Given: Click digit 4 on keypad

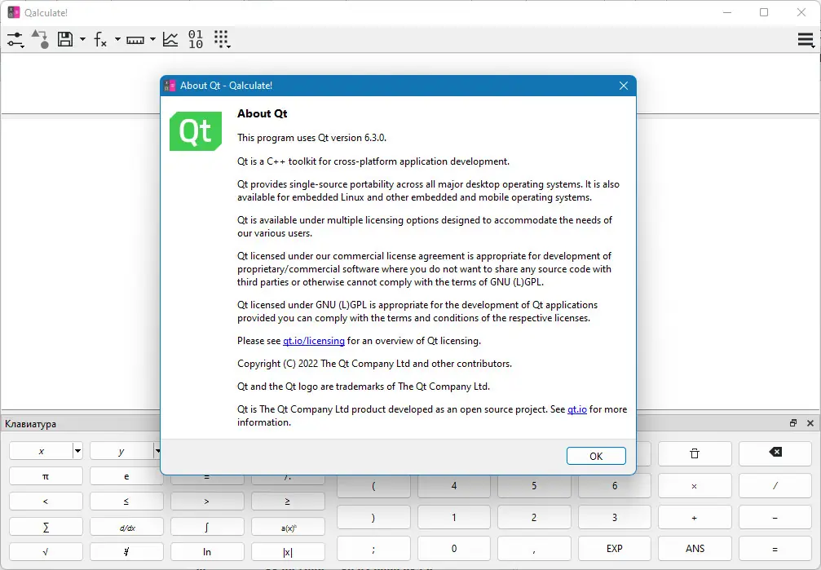Looking at the screenshot, I should [453, 486].
